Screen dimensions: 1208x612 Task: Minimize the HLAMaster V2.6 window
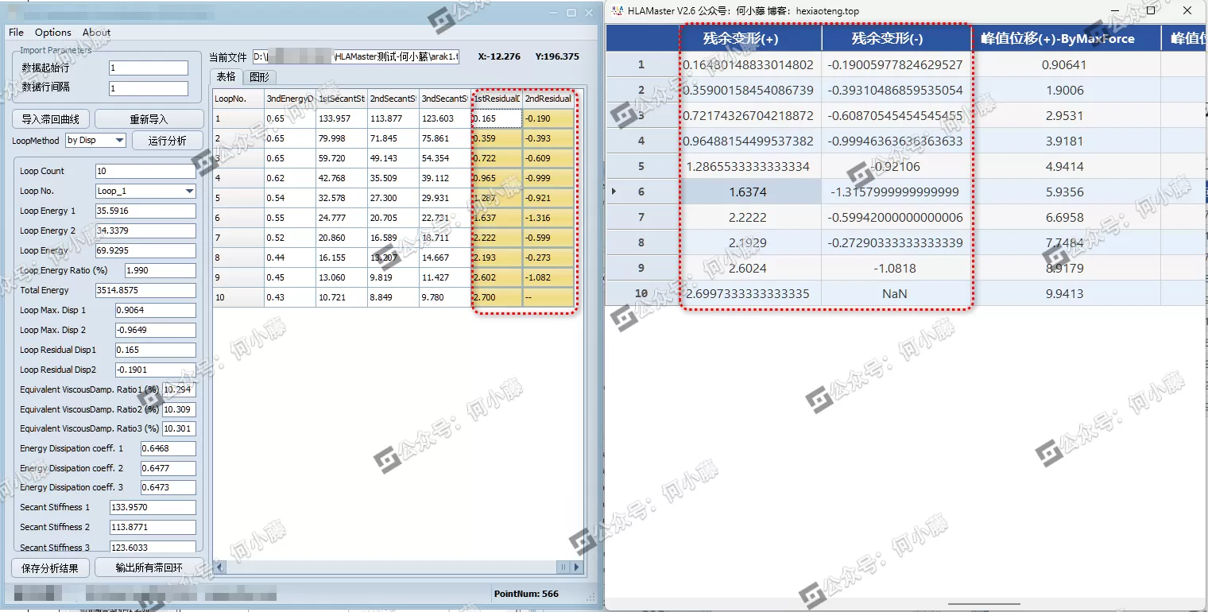(1114, 11)
